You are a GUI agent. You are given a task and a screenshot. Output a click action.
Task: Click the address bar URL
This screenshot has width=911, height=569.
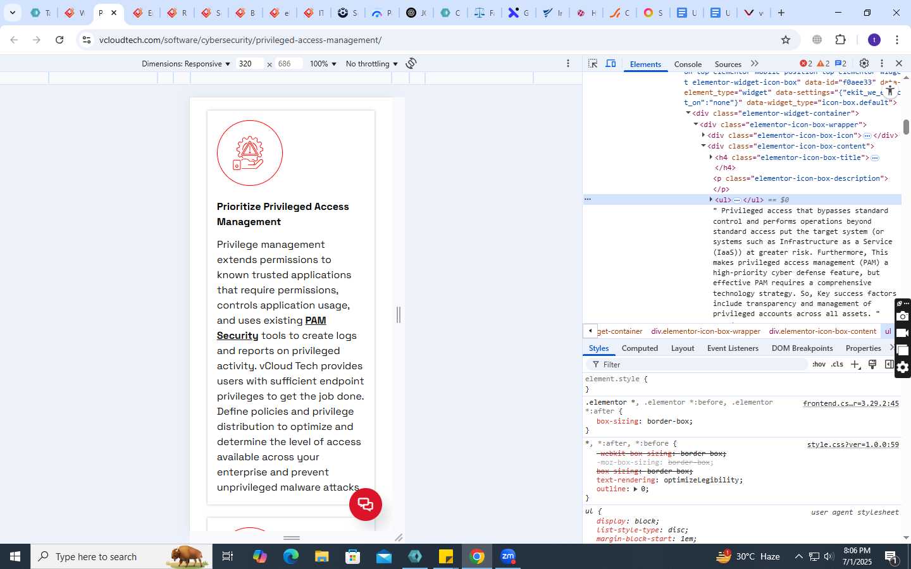click(x=240, y=40)
